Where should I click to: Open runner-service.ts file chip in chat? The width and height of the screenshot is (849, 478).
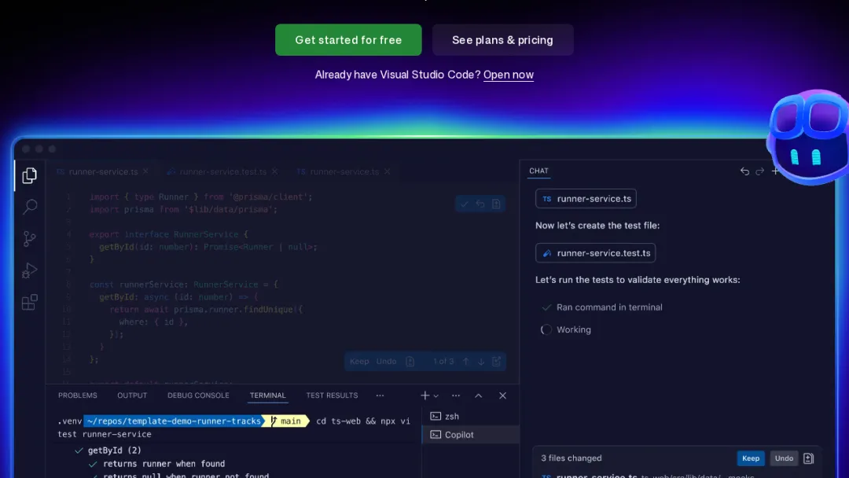click(x=586, y=199)
